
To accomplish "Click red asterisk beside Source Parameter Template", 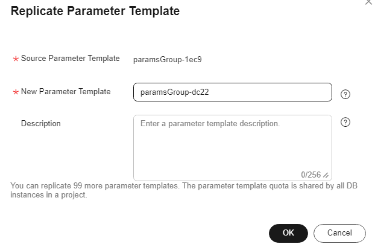I will 16,59.
